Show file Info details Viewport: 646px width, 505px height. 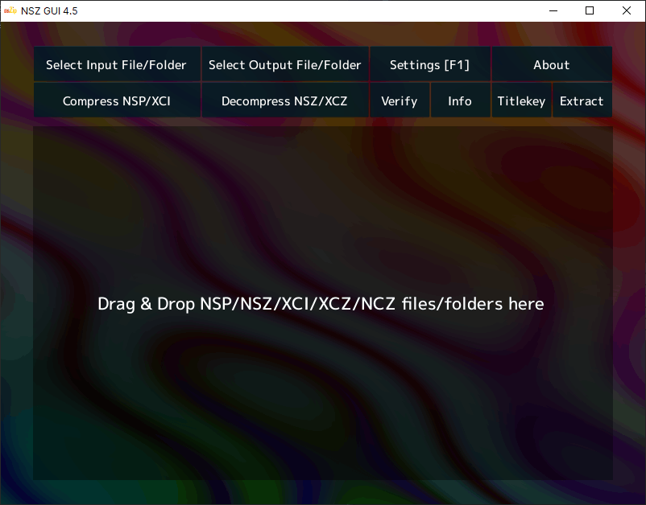[460, 101]
